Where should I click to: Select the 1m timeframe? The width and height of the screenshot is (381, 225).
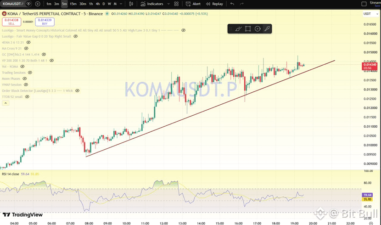click(49, 4)
